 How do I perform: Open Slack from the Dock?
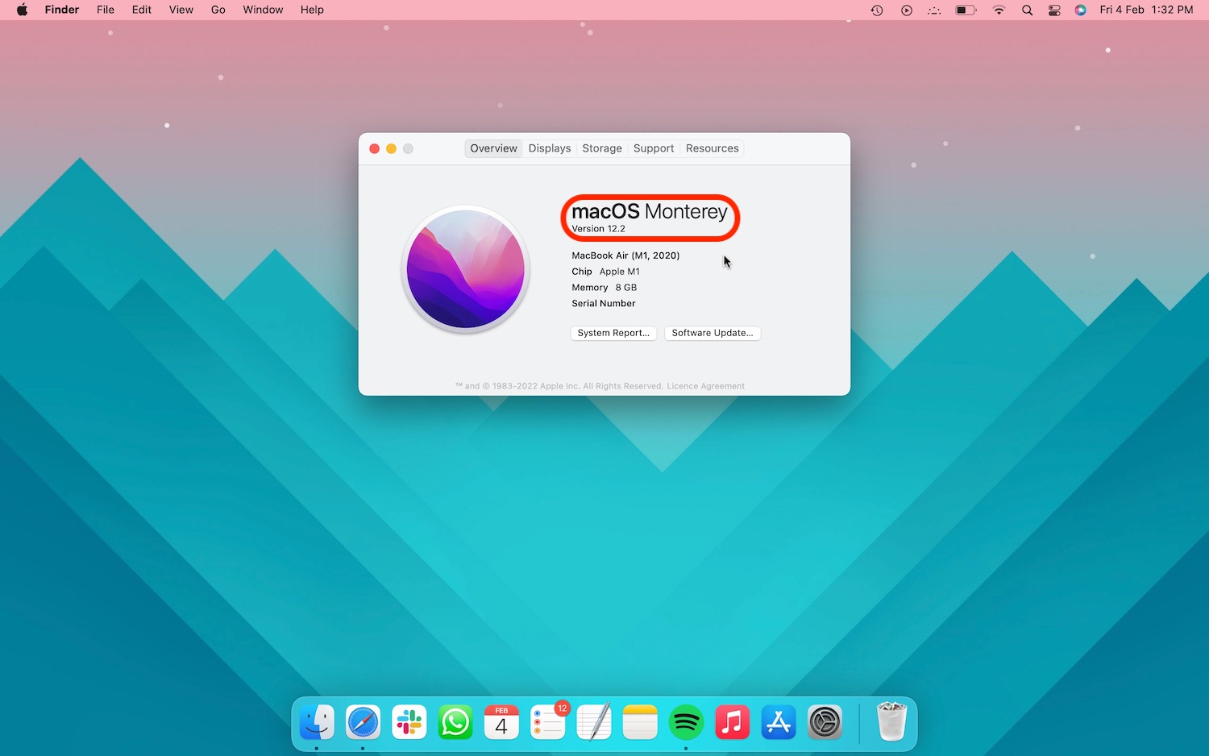pos(409,721)
